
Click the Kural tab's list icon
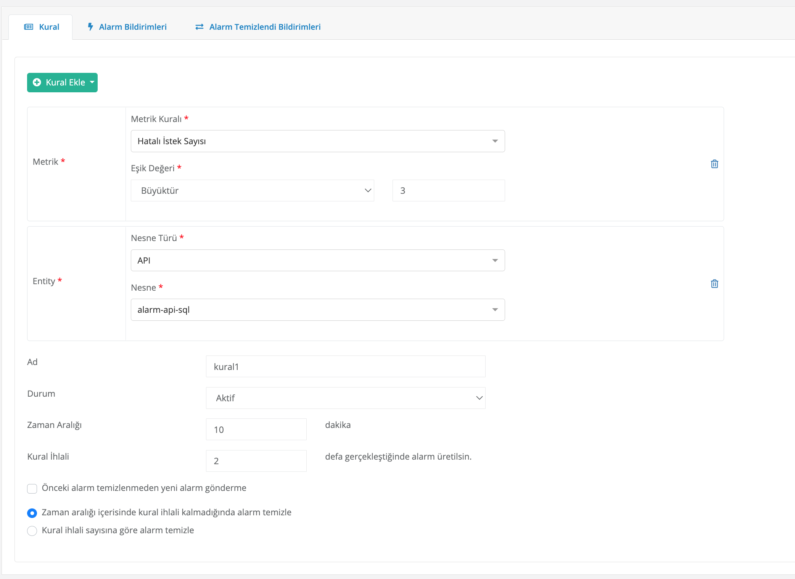click(29, 27)
